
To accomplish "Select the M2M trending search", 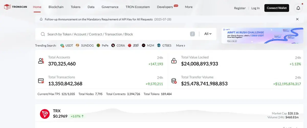I will [x=150, y=46].
